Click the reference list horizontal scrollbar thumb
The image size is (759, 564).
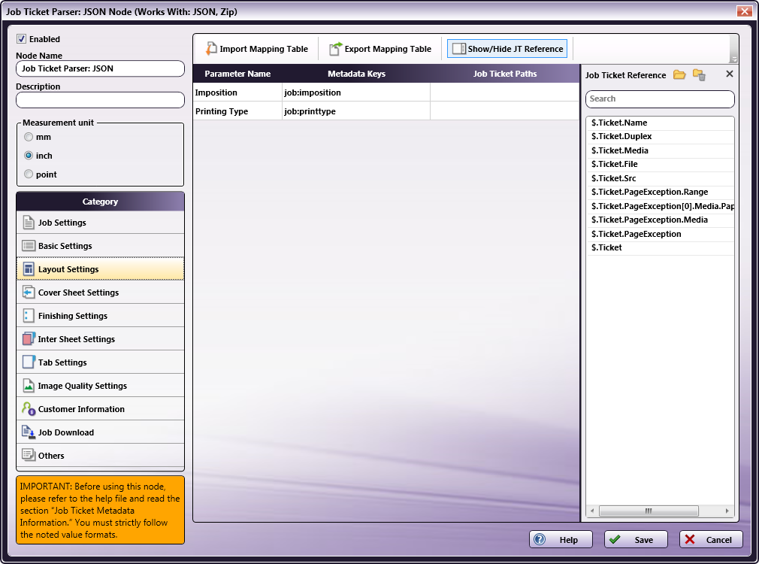[x=649, y=511]
